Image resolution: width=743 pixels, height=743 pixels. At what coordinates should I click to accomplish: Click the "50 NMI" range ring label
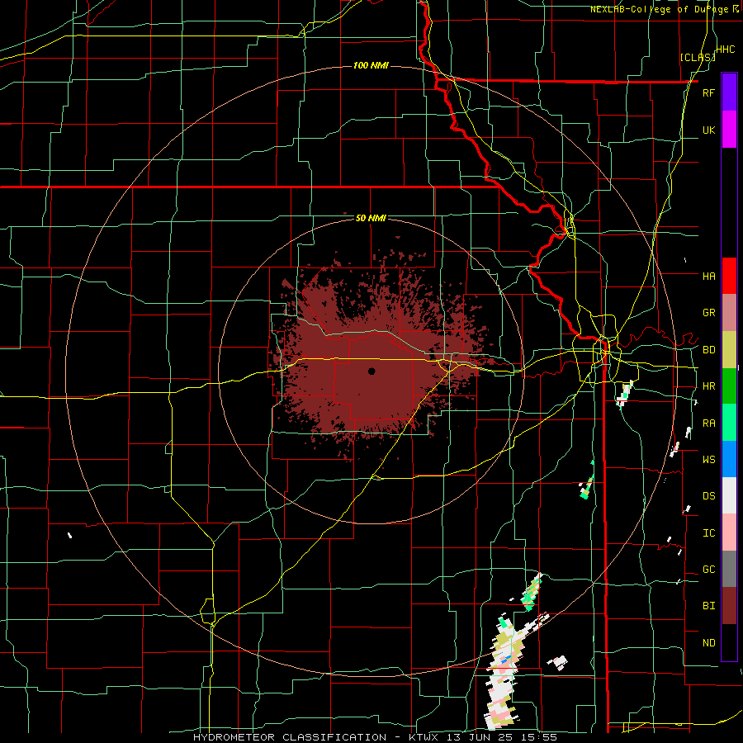pyautogui.click(x=371, y=218)
